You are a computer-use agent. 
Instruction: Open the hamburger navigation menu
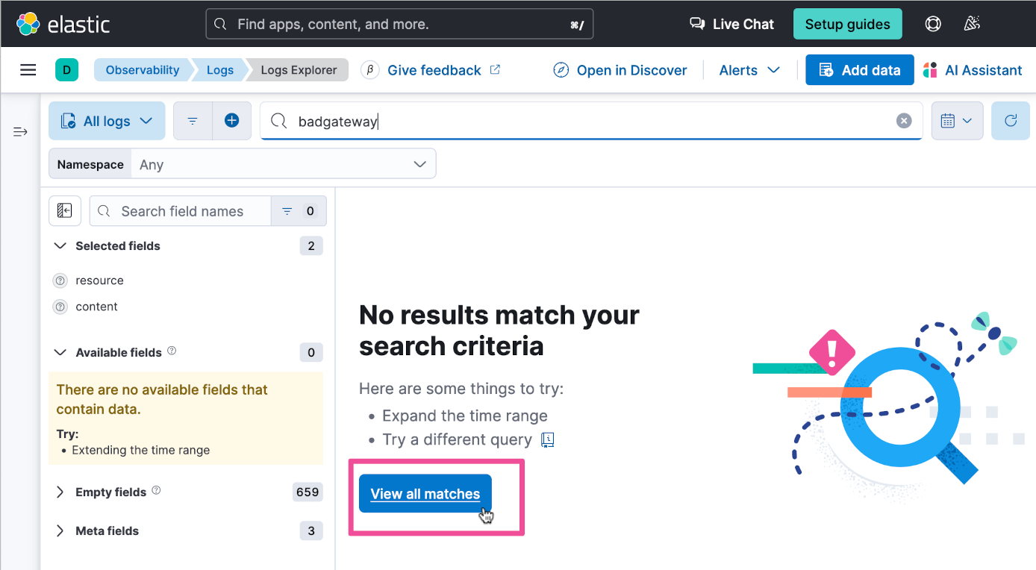[28, 70]
